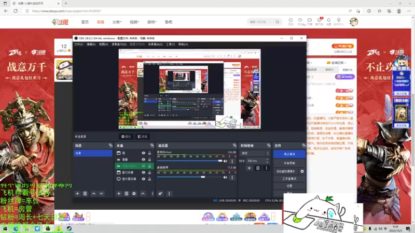Open 工具(T) menu in OBS
The image size is (415, 233).
point(171,45)
